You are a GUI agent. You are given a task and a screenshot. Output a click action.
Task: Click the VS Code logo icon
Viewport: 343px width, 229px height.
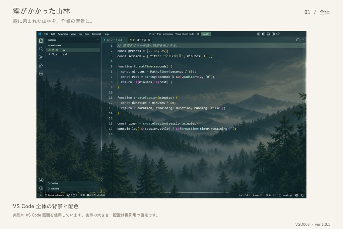40,34
